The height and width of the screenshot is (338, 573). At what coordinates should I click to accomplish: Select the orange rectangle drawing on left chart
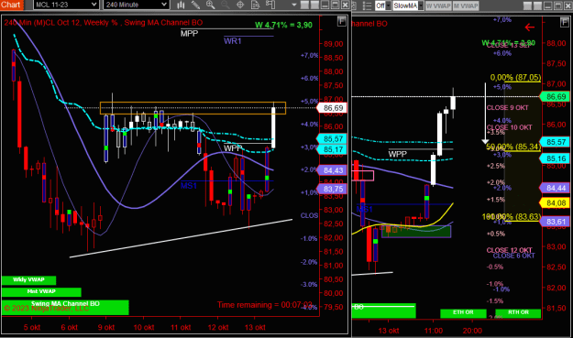193,108
